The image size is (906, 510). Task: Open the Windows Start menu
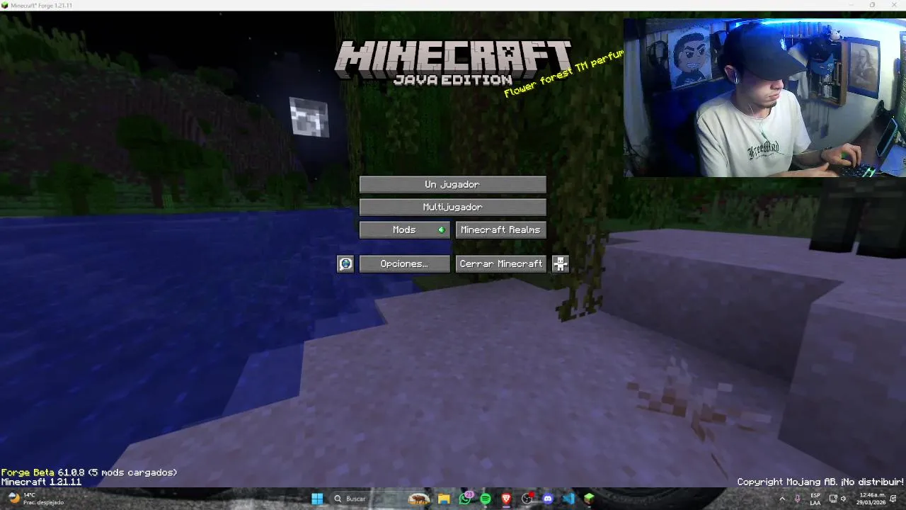pyautogui.click(x=317, y=499)
